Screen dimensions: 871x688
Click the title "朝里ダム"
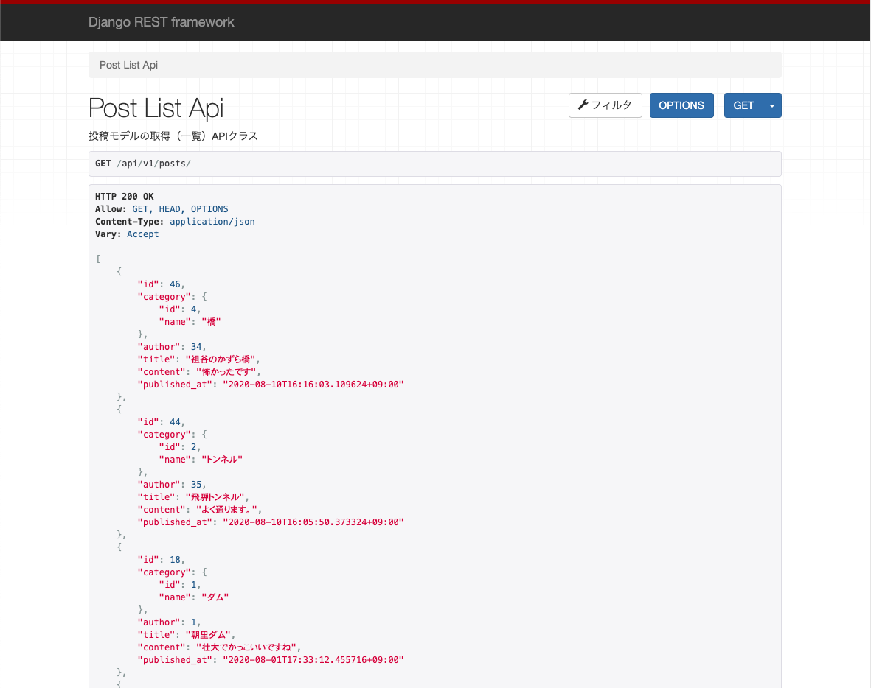(208, 635)
